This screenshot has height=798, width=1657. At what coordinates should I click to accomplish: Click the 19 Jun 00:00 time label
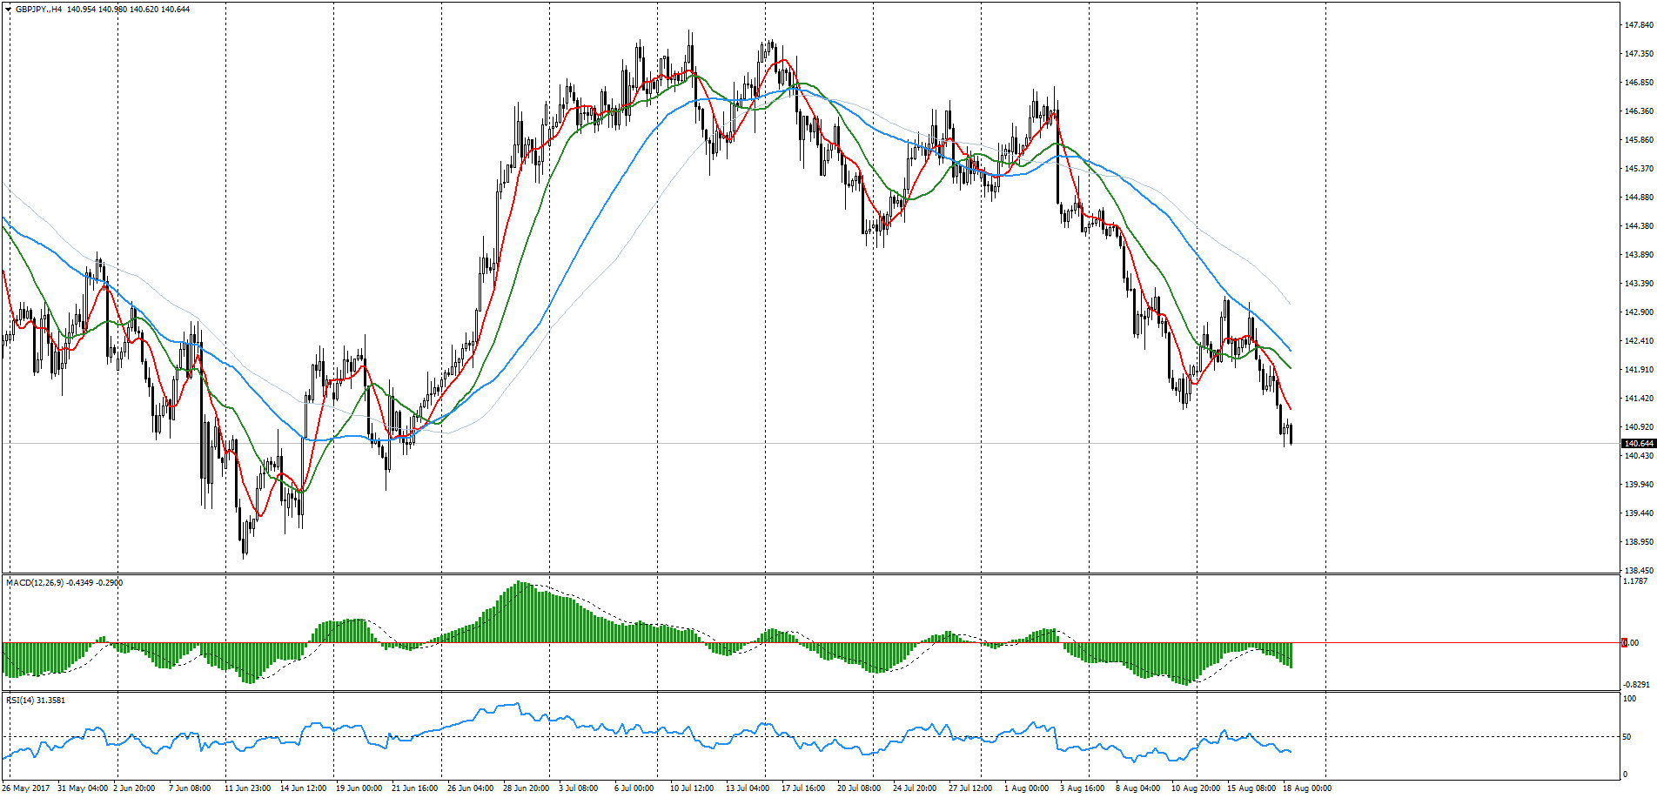[x=359, y=788]
